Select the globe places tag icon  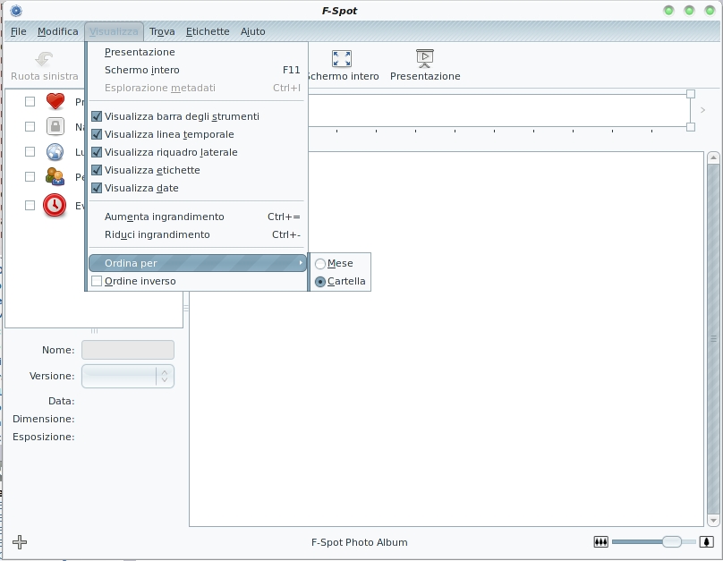pos(55,152)
